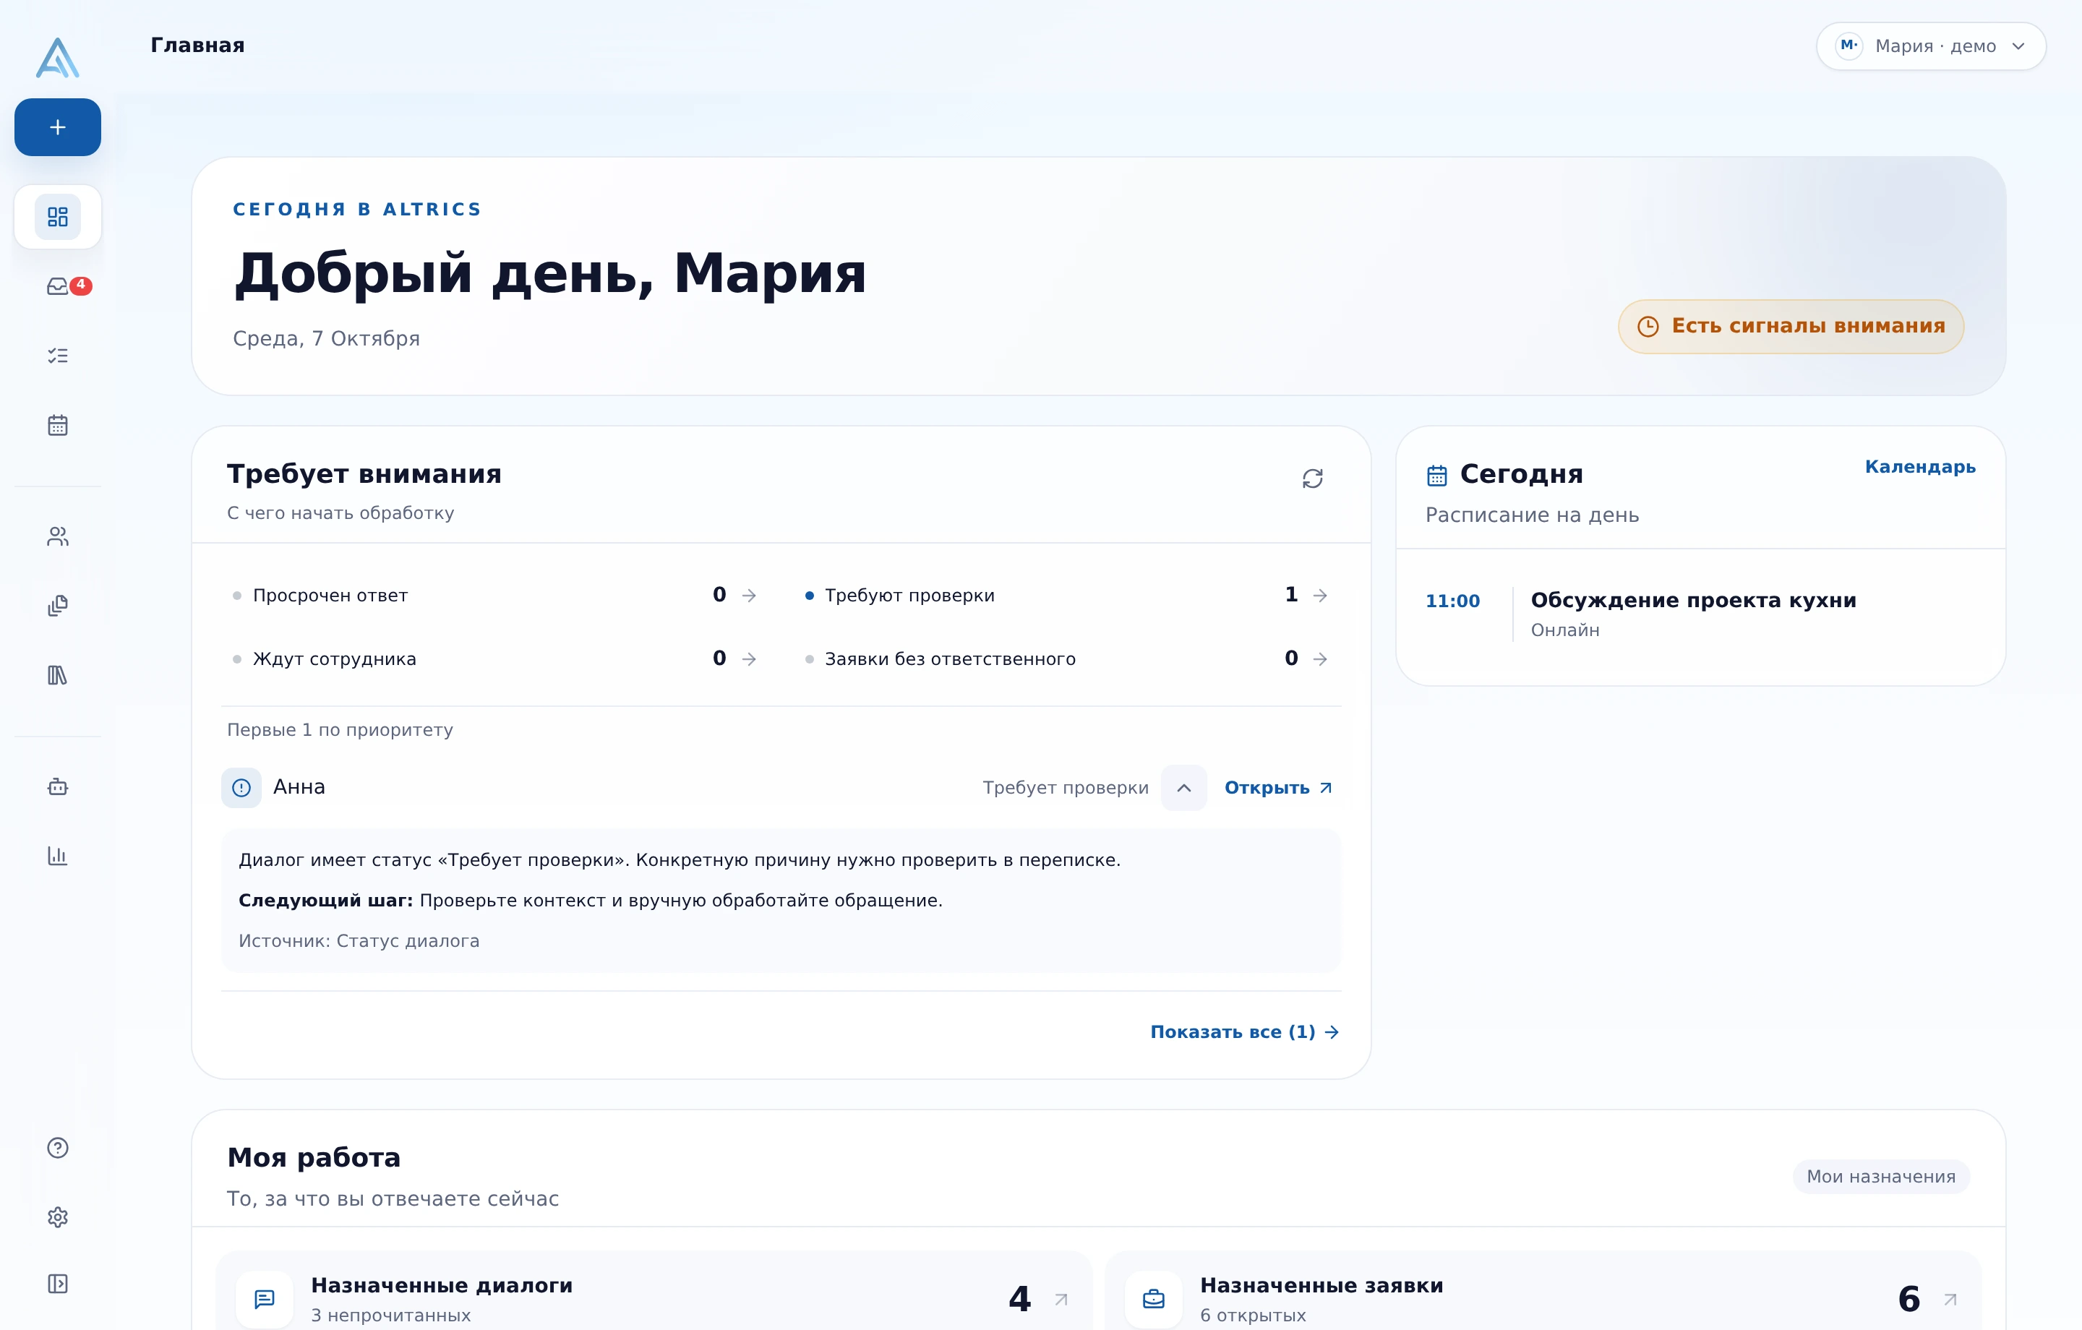The image size is (2082, 1330).
Task: Click the Есть сигналы внимания badge
Action: click(x=1791, y=326)
